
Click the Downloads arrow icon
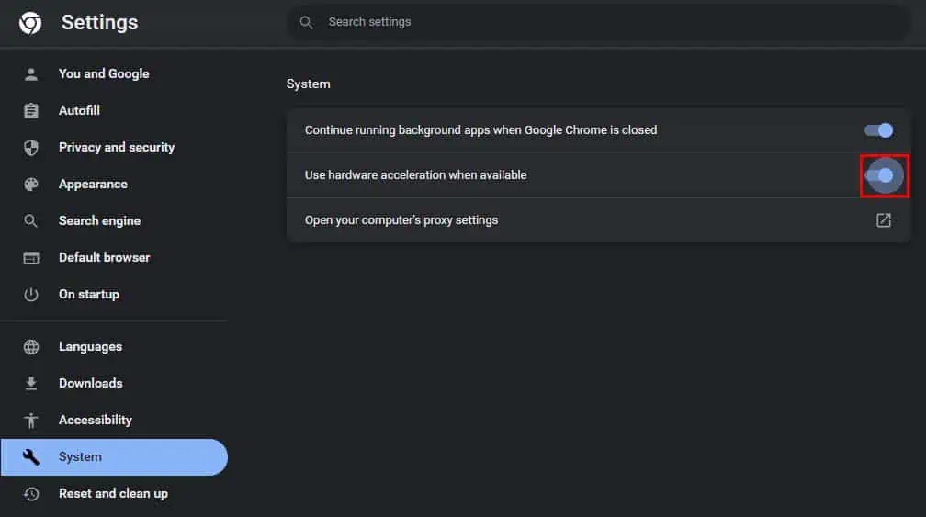[x=31, y=384]
